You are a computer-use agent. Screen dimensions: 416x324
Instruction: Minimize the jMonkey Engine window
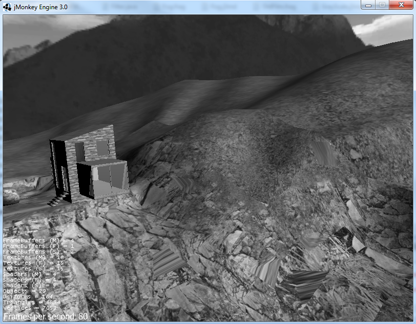coord(367,5)
